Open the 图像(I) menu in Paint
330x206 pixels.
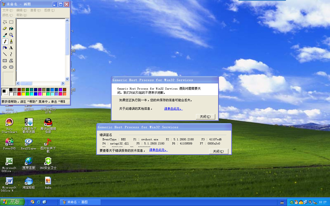(x=49, y=10)
